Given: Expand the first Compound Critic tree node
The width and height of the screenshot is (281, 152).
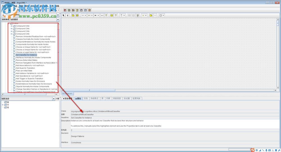Looking at the screenshot, I should click(x=12, y=26).
